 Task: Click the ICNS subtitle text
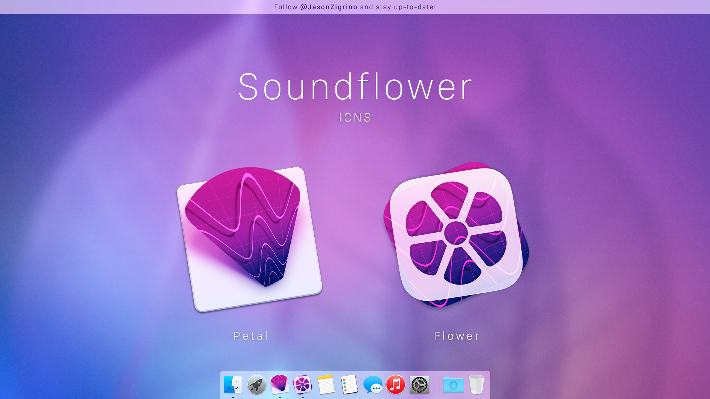355,117
